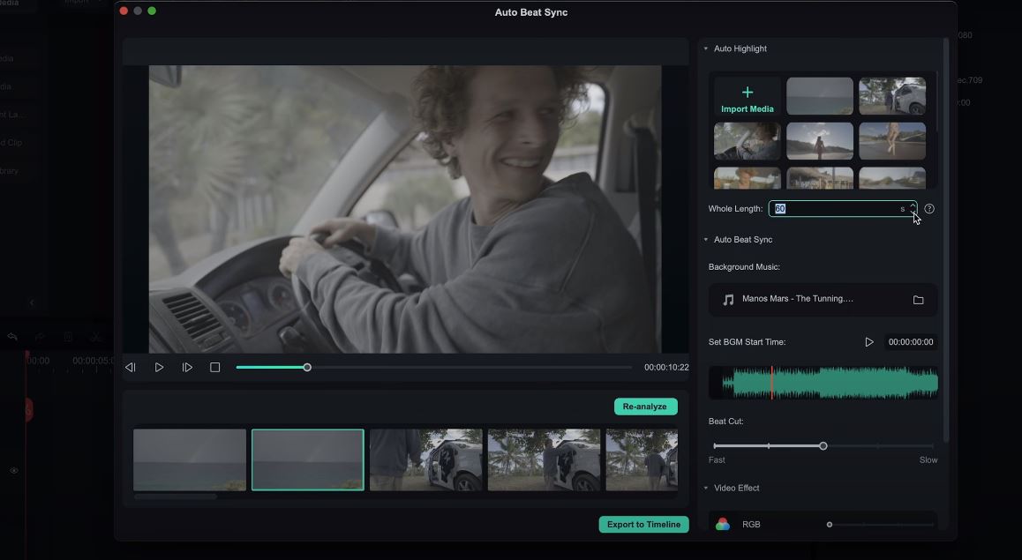Click the preview progress slider handle

[307, 367]
